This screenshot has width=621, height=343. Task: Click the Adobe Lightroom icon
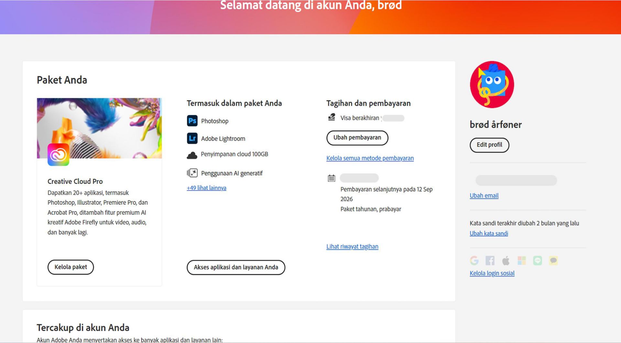tap(192, 138)
